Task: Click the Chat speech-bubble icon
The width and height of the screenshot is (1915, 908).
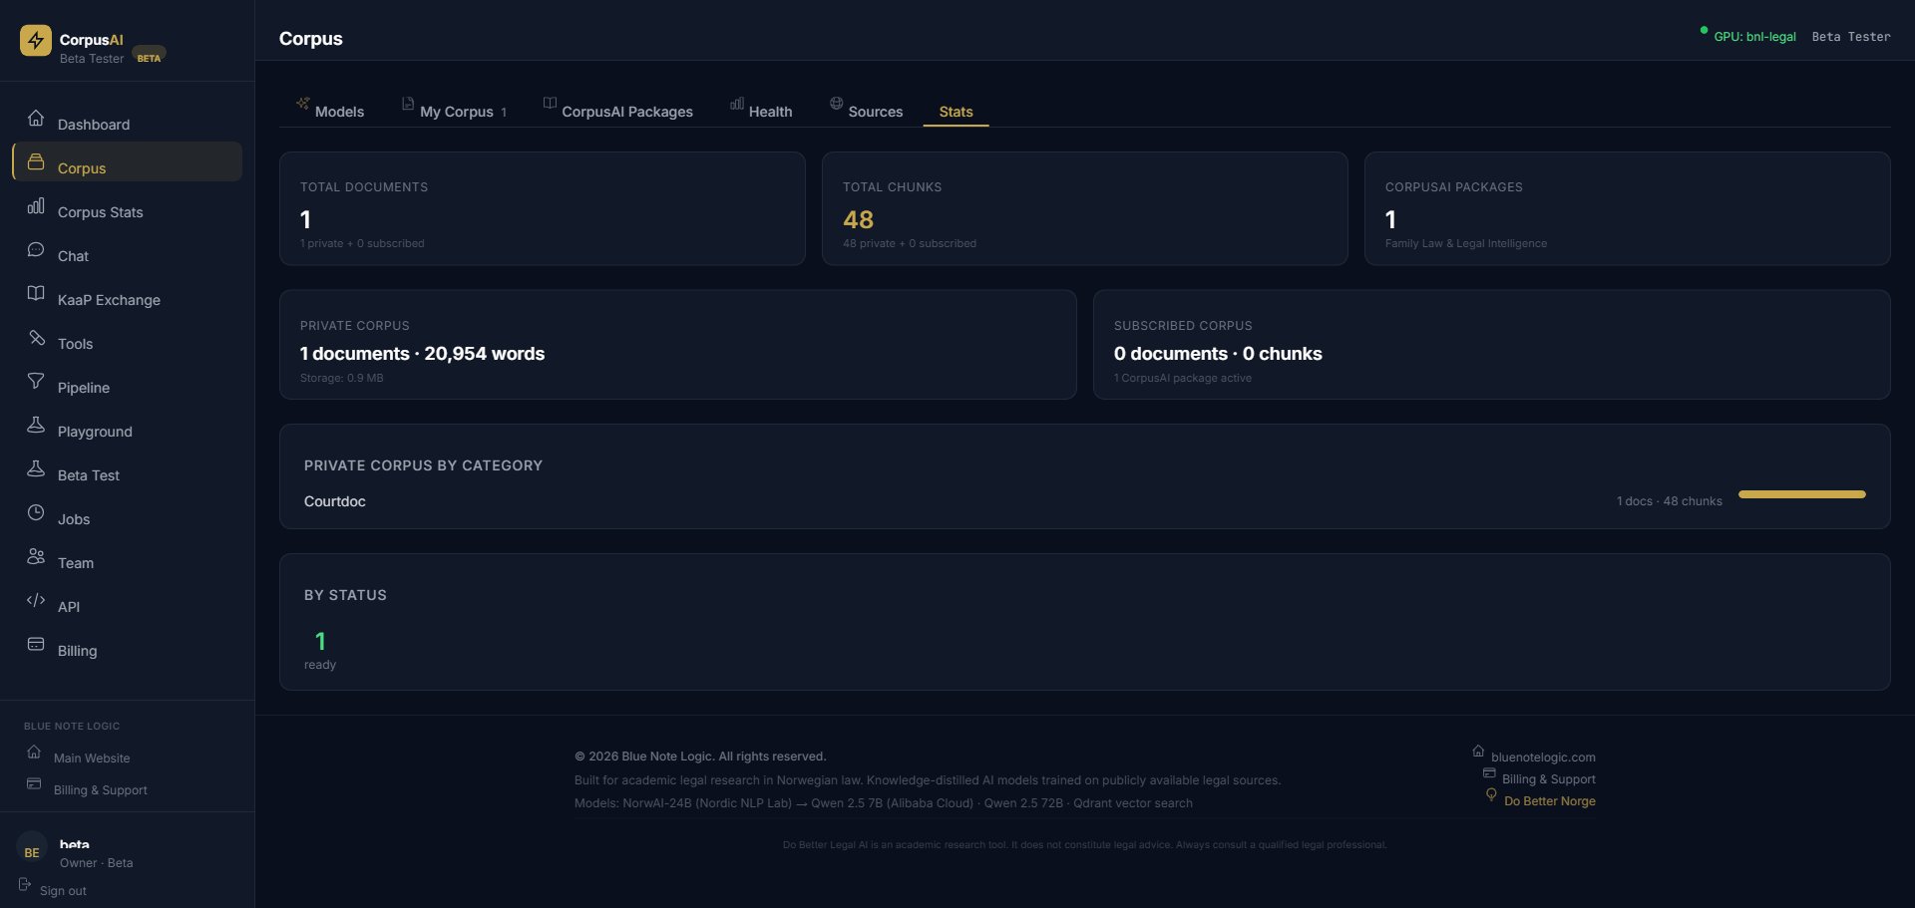Action: 36,249
